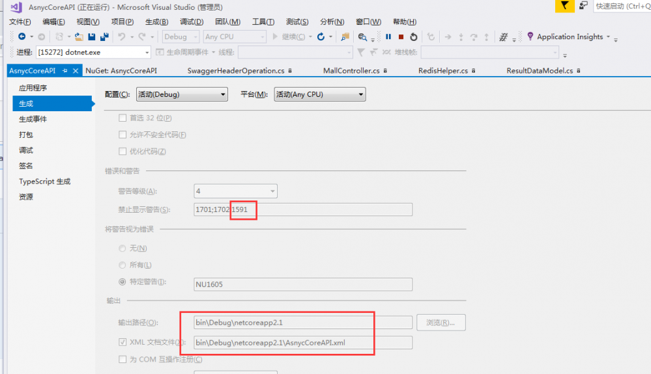Image resolution: width=651 pixels, height=374 pixels.
Task: Open the Application Insights dropdown arrow
Action: pyautogui.click(x=608, y=36)
